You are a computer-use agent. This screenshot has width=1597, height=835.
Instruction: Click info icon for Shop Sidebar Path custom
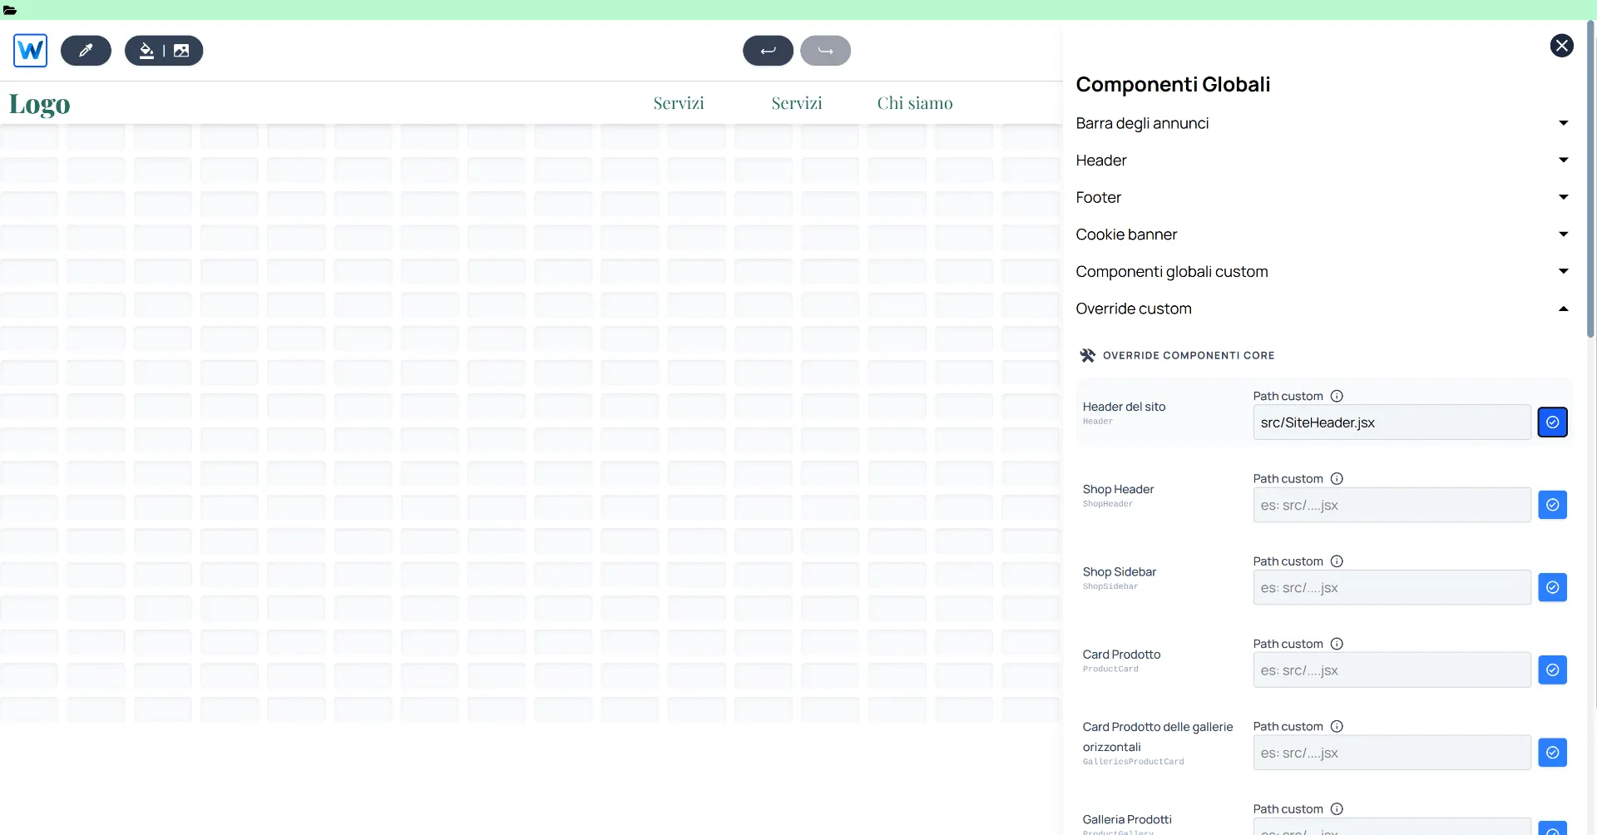tap(1337, 561)
